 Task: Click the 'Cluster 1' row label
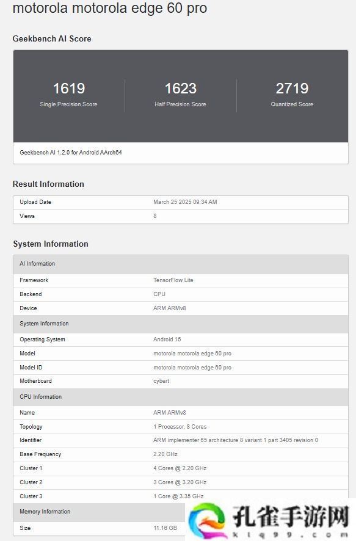pyautogui.click(x=31, y=468)
